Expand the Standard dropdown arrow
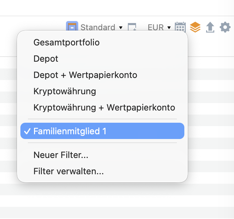Image resolution: width=234 pixels, height=219 pixels. pos(121,27)
